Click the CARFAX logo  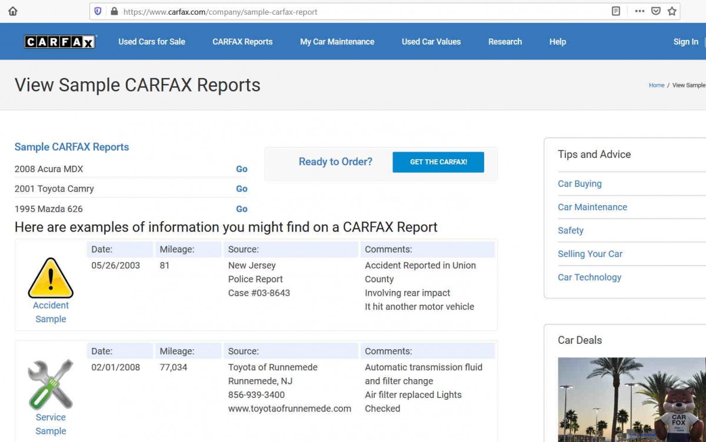tap(59, 42)
